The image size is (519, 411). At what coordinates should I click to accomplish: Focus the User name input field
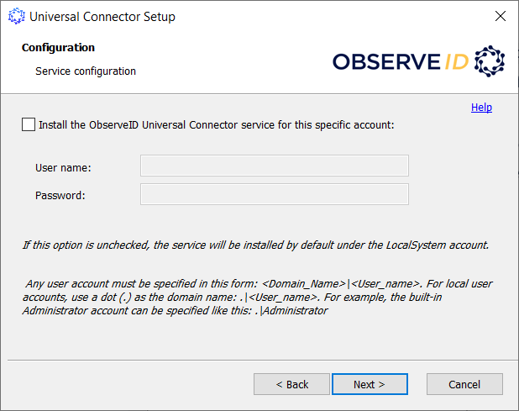click(x=274, y=166)
